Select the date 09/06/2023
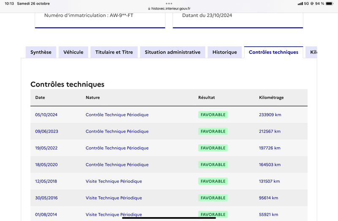Screen dimensions: 338x221 (46, 131)
